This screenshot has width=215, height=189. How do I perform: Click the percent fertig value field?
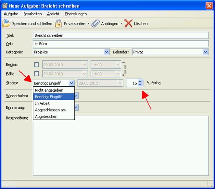pos(132,83)
